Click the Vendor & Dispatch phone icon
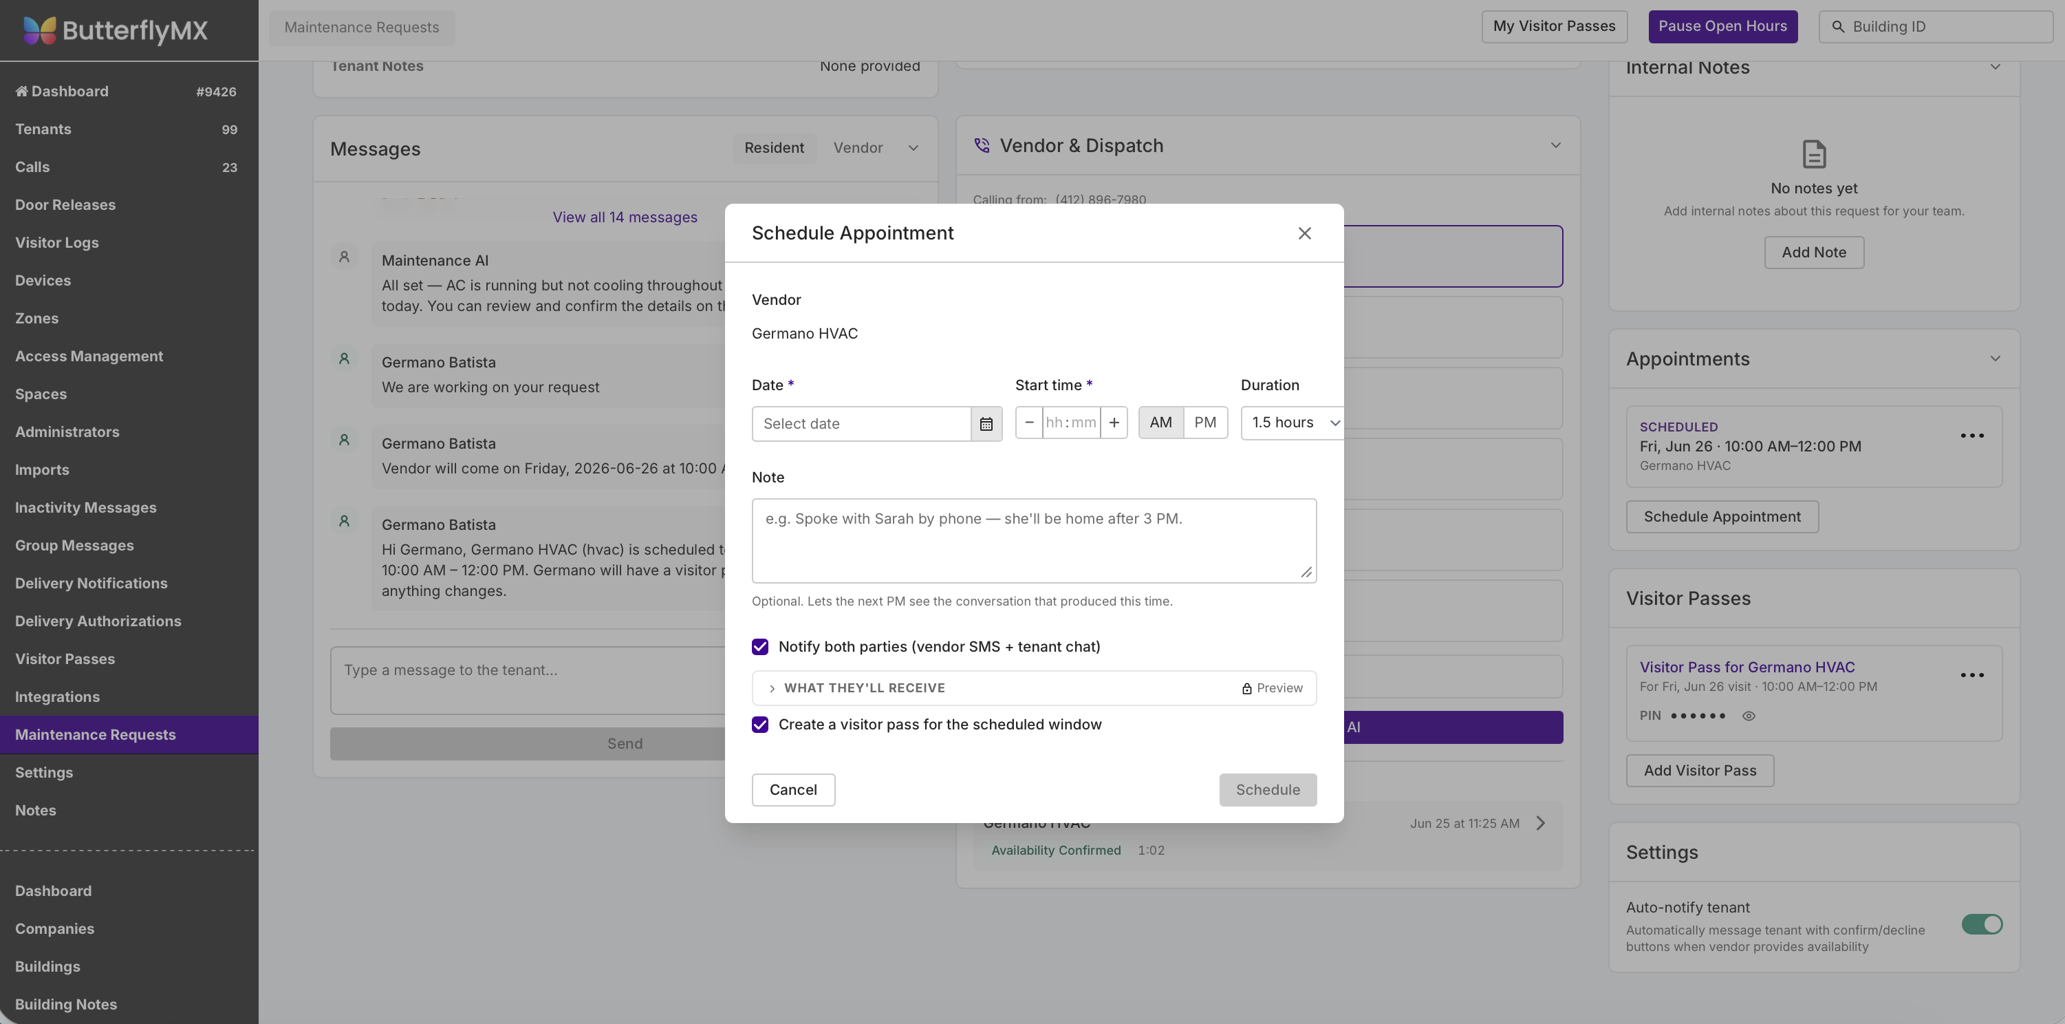The width and height of the screenshot is (2065, 1024). (982, 145)
